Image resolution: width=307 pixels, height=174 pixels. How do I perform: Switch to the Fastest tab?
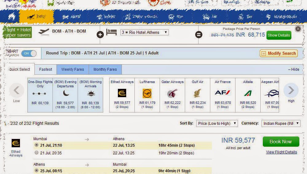[x=46, y=69]
